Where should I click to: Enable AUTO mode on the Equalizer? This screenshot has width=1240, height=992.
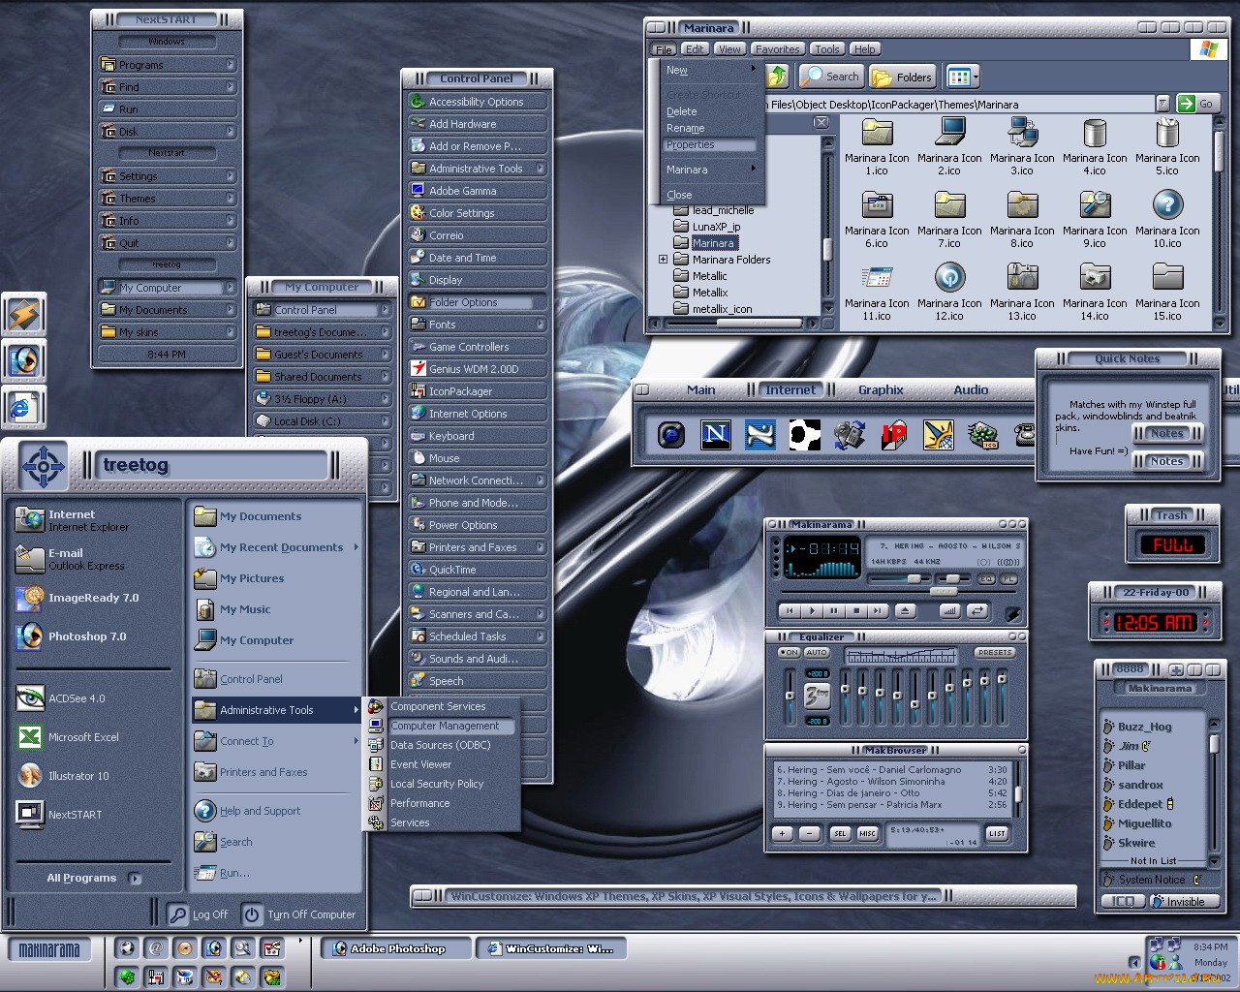coord(817,652)
